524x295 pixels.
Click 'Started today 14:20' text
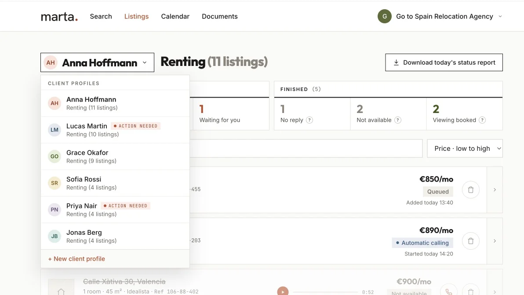429,254
